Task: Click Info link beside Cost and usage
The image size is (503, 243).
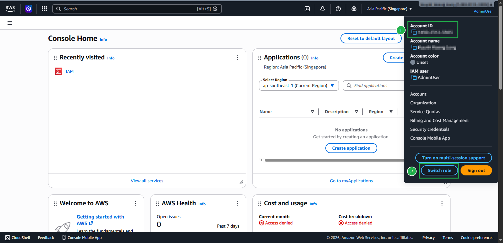Action: (313, 204)
